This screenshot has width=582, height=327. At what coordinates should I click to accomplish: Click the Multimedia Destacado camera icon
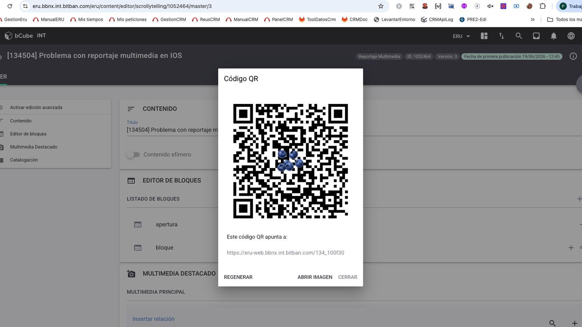tap(131, 274)
